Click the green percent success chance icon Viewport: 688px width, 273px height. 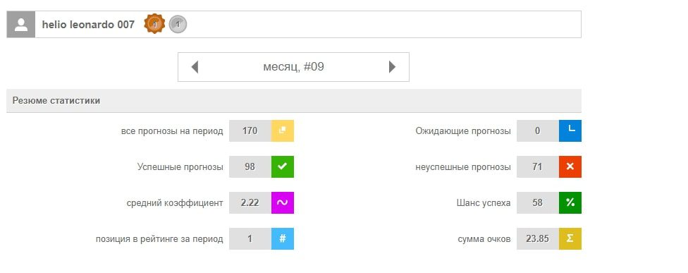(570, 202)
